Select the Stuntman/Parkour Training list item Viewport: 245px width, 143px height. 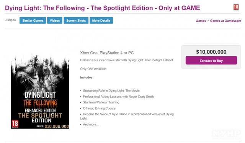tap(101, 102)
